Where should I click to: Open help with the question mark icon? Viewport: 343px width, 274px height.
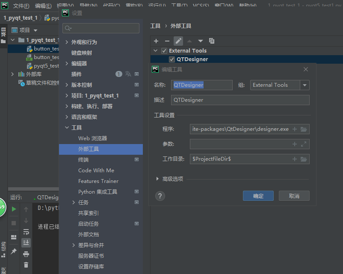[160, 196]
